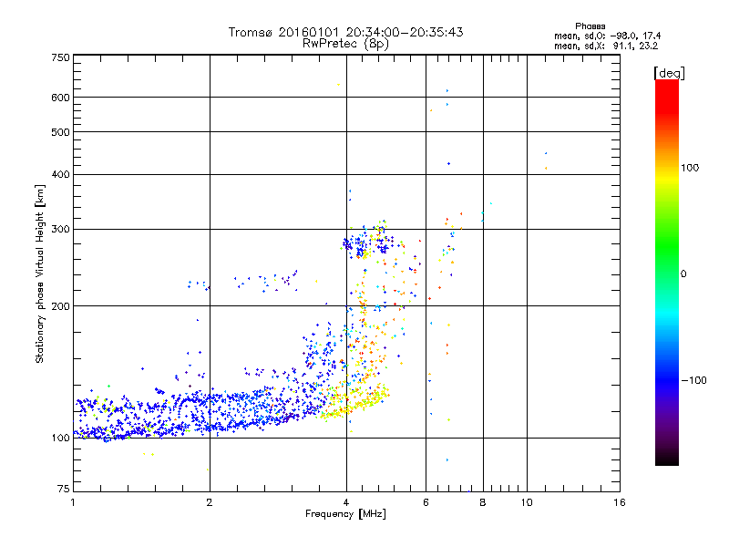Click the y-axis '750' tick label
729x547 pixels.
(x=60, y=57)
